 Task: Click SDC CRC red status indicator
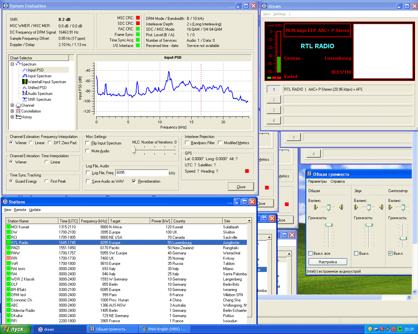pyautogui.click(x=138, y=23)
